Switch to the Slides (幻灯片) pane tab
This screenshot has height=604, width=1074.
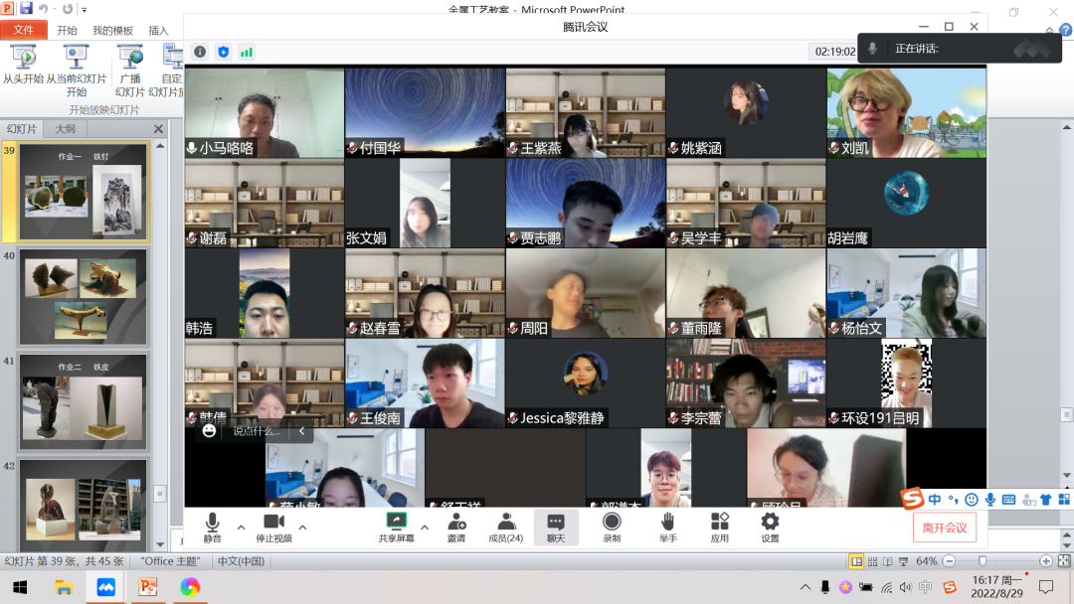21,128
